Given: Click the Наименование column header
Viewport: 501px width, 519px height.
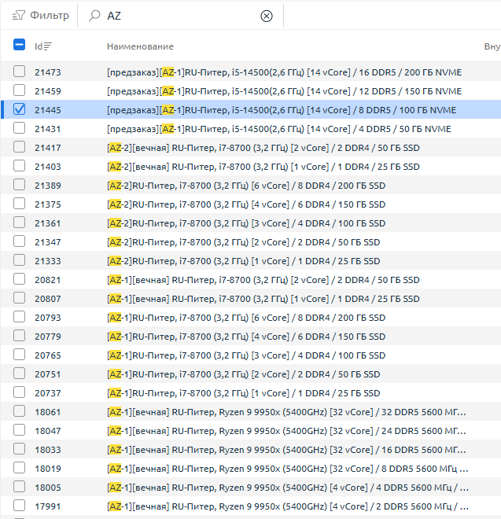Looking at the screenshot, I should [140, 46].
